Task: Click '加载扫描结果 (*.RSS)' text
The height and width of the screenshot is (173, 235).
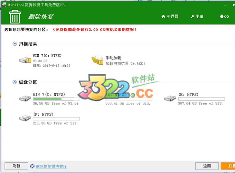Action: coord(125,64)
